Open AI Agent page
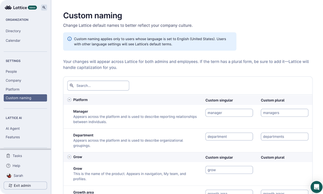The height and width of the screenshot is (194, 323). tap(13, 128)
